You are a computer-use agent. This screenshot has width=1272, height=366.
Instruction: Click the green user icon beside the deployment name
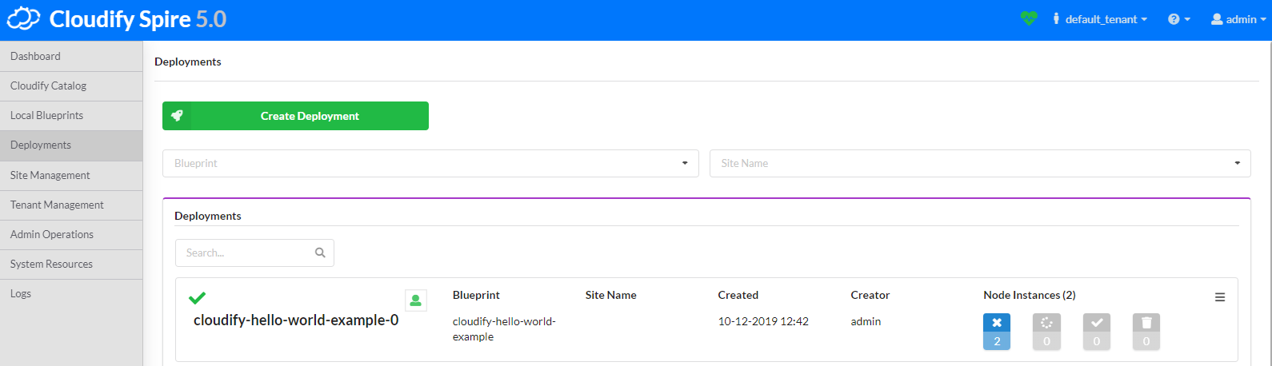coord(415,300)
